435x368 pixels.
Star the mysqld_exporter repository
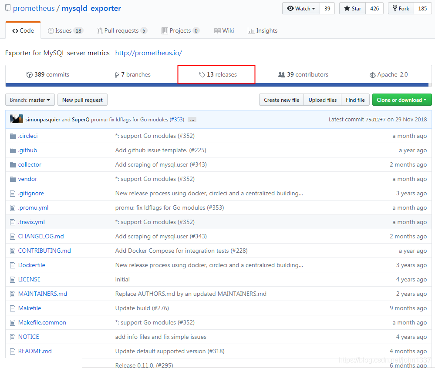352,8
